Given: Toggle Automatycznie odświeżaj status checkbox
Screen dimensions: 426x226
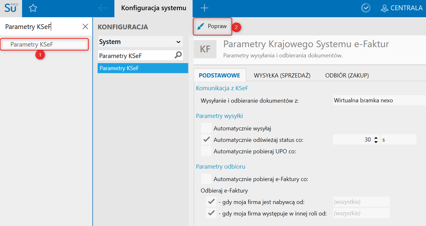Looking at the screenshot, I should (206, 140).
